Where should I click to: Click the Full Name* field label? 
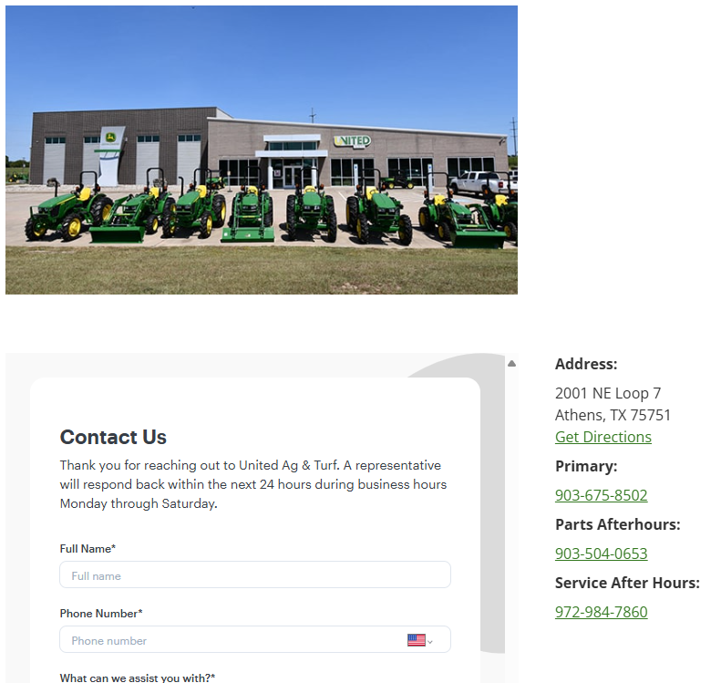click(88, 549)
